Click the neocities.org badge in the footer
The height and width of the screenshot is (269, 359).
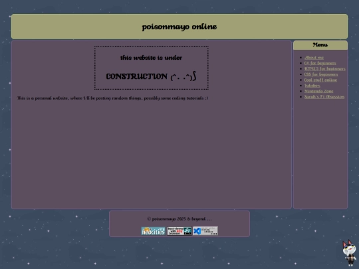click(x=153, y=231)
